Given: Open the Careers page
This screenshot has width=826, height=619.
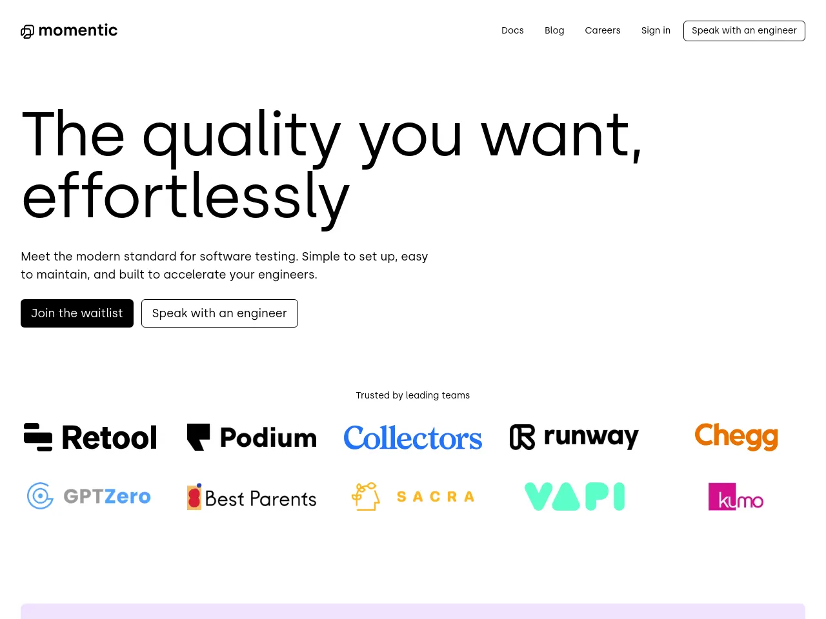Looking at the screenshot, I should (x=603, y=30).
